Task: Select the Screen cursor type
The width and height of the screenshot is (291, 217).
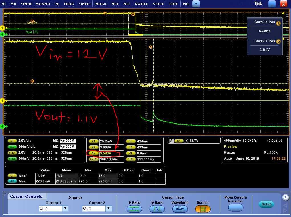Action: (x=203, y=209)
